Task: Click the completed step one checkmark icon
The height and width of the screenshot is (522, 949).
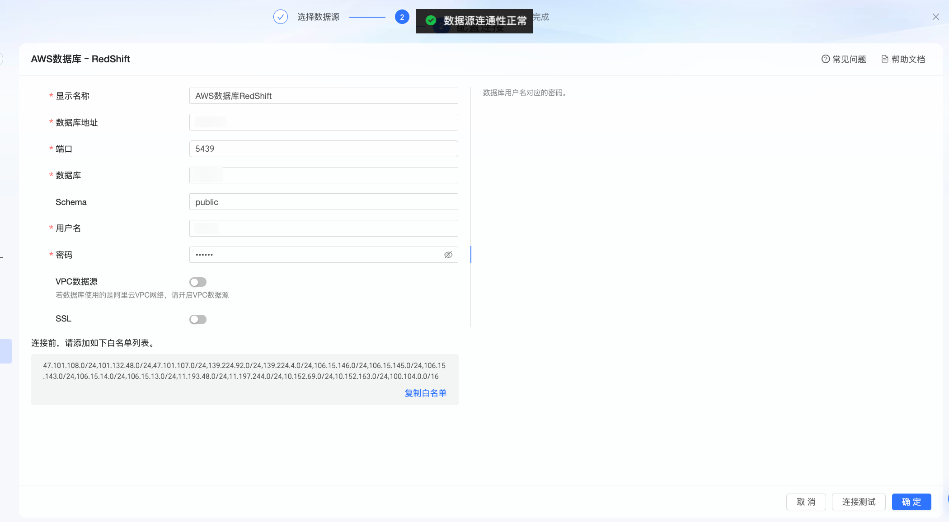Action: coord(281,17)
